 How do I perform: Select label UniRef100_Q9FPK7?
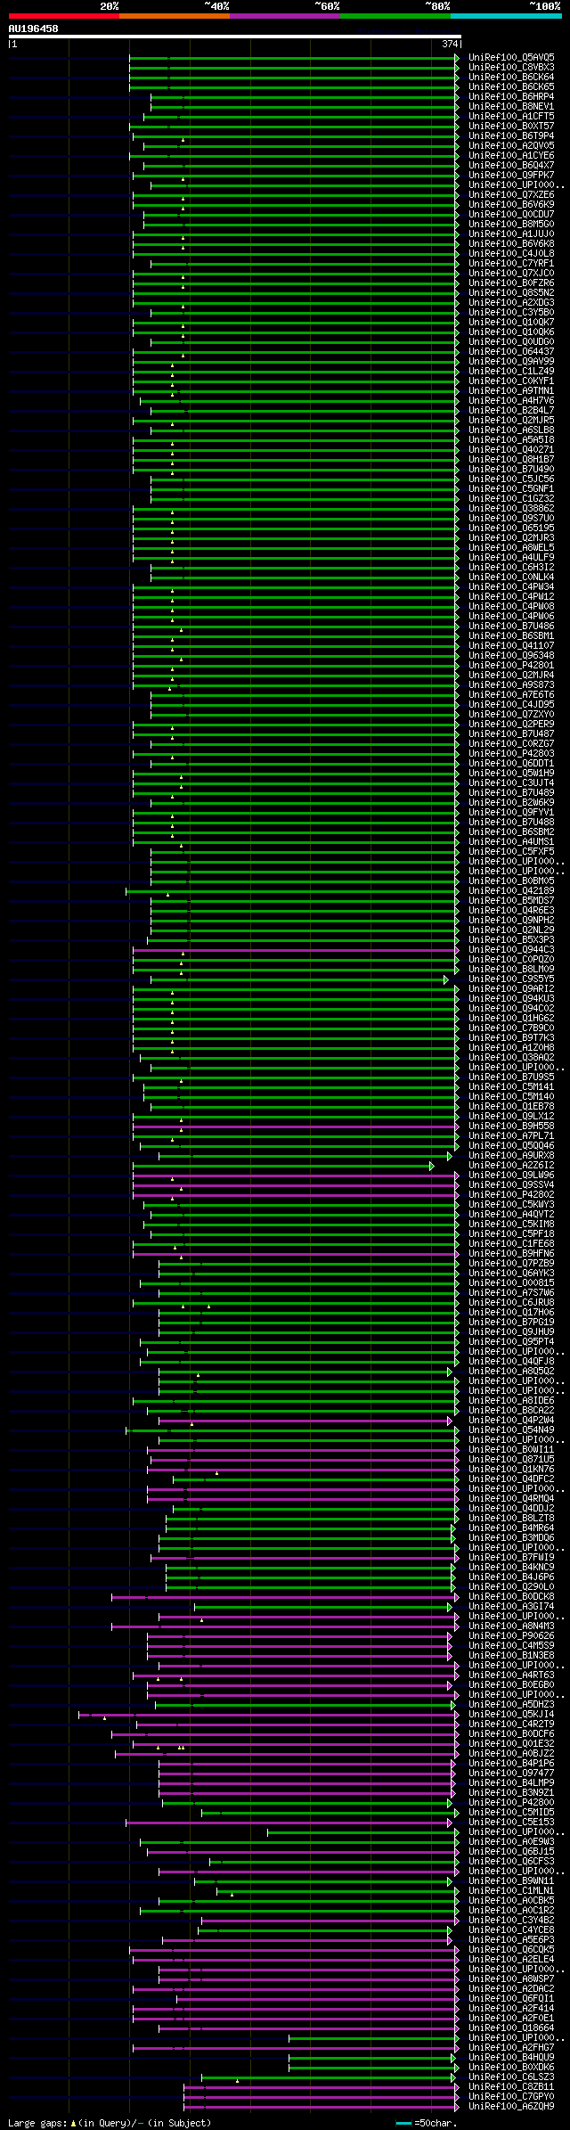511,175
